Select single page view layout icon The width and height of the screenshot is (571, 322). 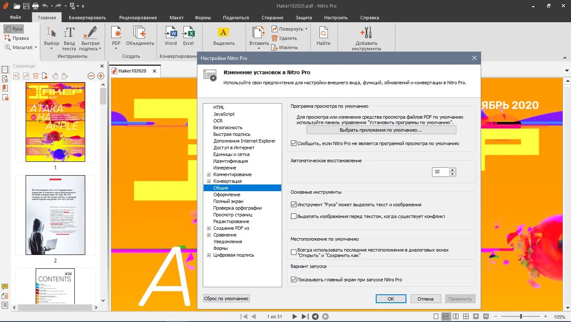[x=436, y=317]
